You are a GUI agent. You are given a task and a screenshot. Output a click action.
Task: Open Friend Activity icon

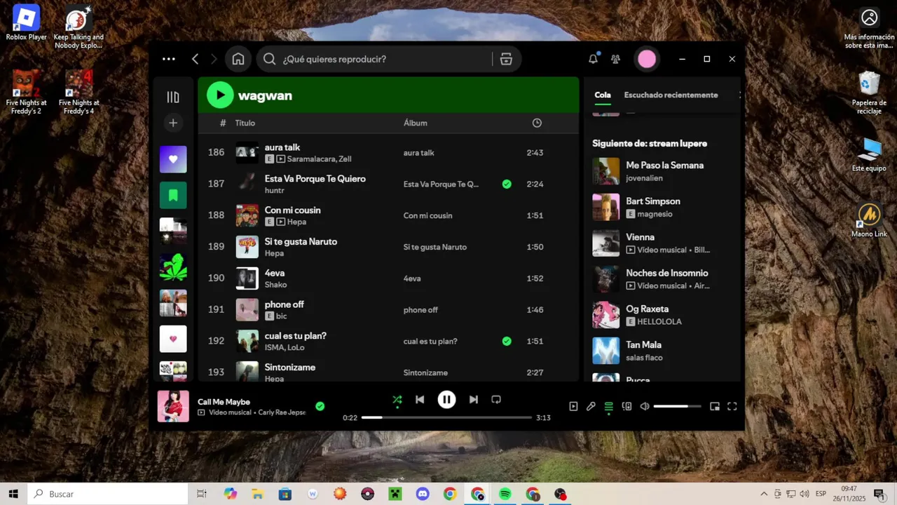pyautogui.click(x=615, y=59)
